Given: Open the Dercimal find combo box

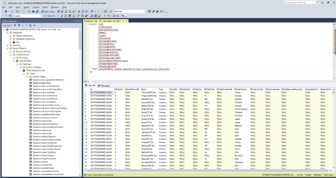Looking at the screenshot, I should click(144, 11).
